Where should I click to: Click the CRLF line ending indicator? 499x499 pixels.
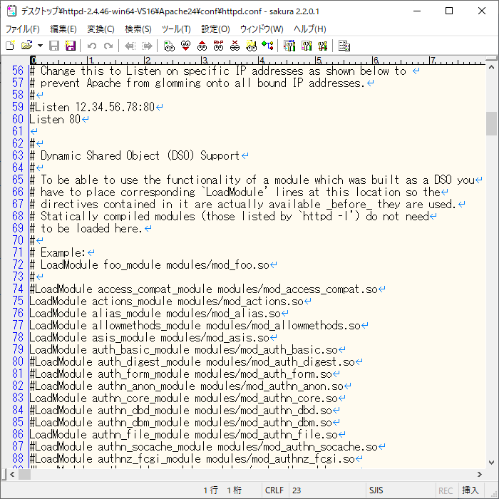[274, 490]
